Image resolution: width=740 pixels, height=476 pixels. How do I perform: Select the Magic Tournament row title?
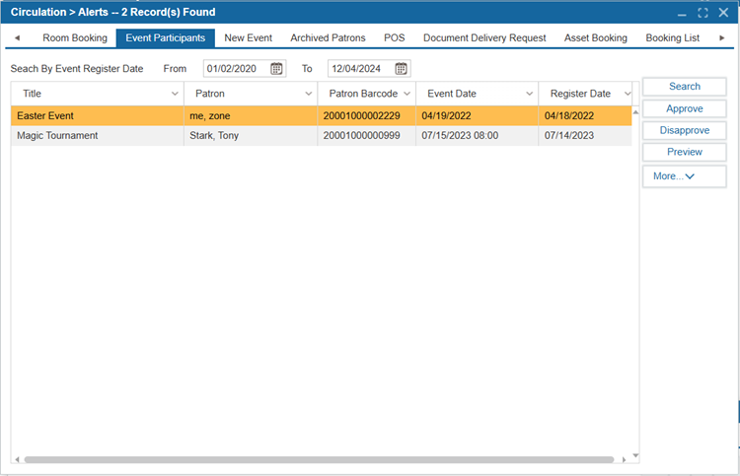57,136
